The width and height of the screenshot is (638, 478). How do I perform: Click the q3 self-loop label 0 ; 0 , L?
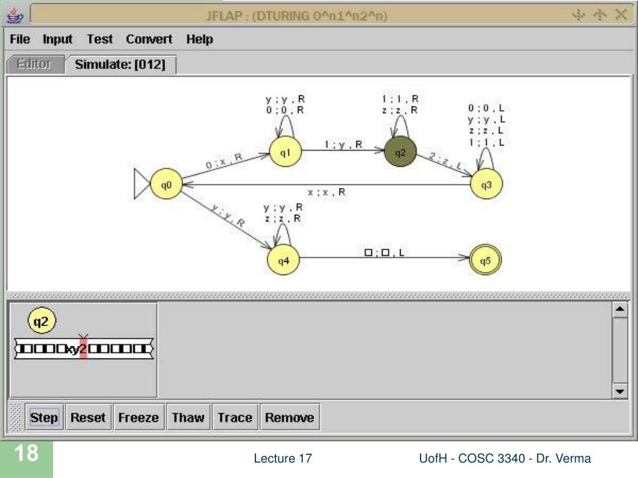[486, 108]
